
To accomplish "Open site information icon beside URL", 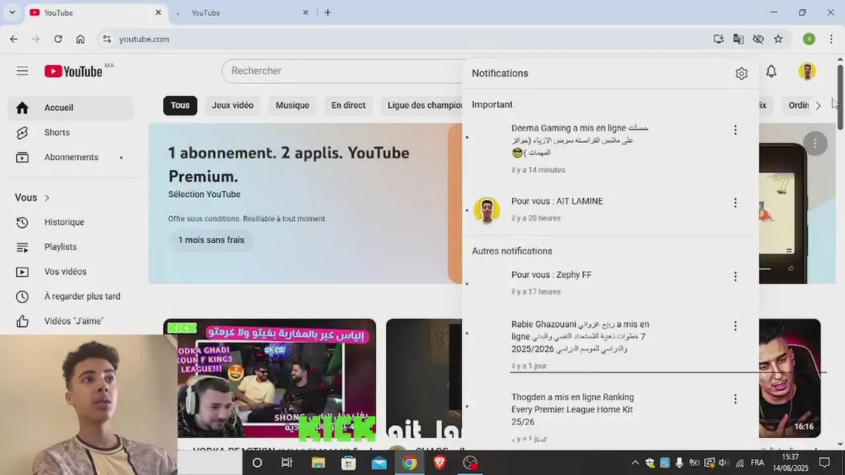I will click(107, 39).
